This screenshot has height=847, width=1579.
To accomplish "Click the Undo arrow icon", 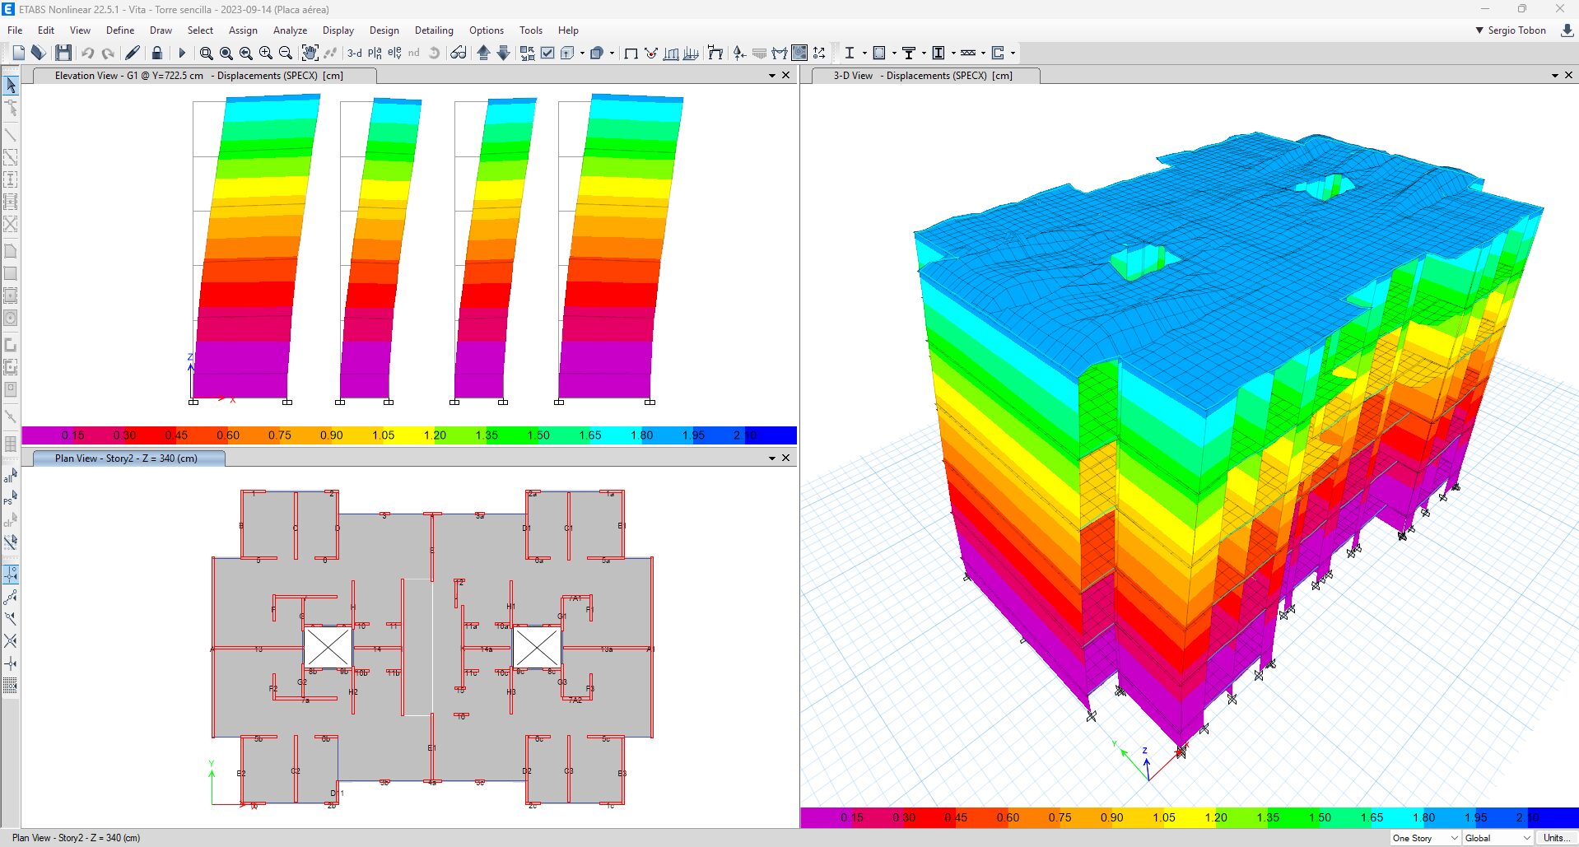I will coord(87,53).
